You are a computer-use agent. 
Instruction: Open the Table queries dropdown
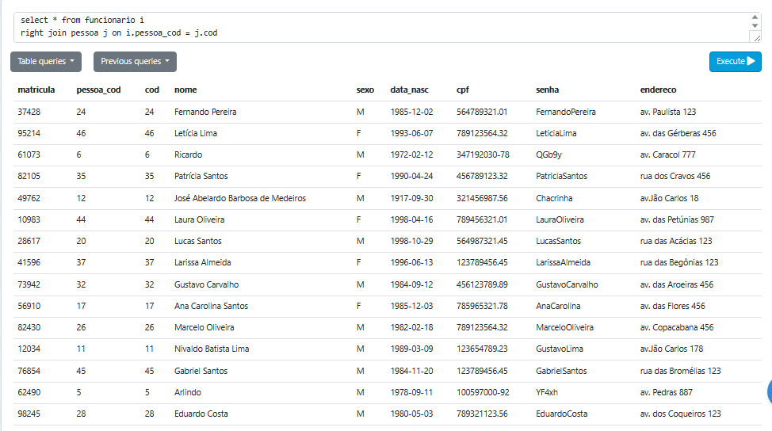(x=46, y=62)
